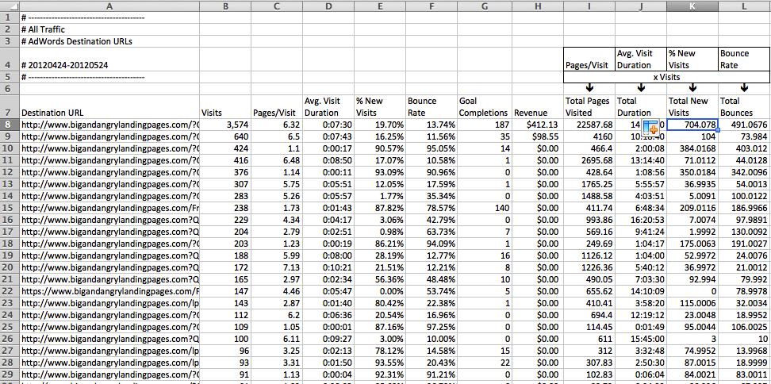Select column L header
The height and width of the screenshot is (384, 771).
tap(745, 6)
